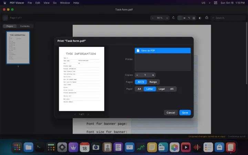Select page 1 thumbnail in sidebar
Screen dimensions: 248x155
18,48
